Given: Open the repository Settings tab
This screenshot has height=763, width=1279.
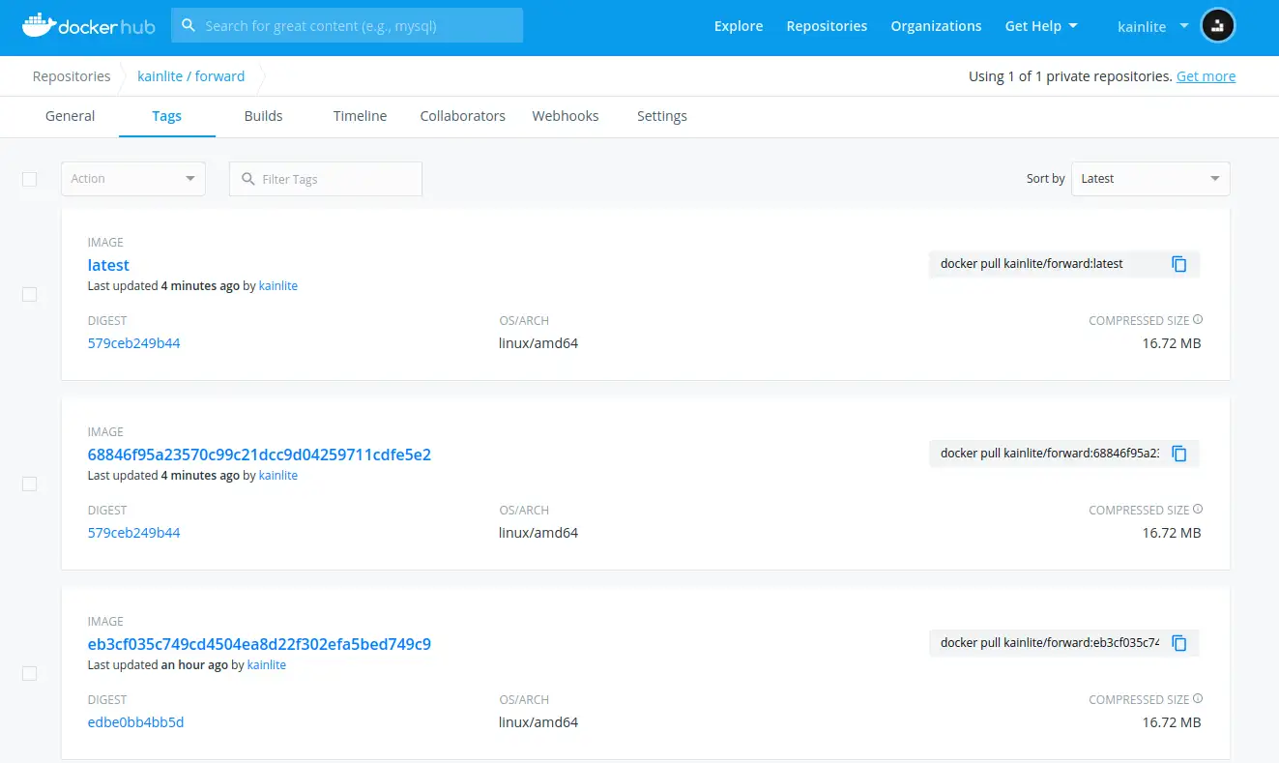Looking at the screenshot, I should coord(662,116).
